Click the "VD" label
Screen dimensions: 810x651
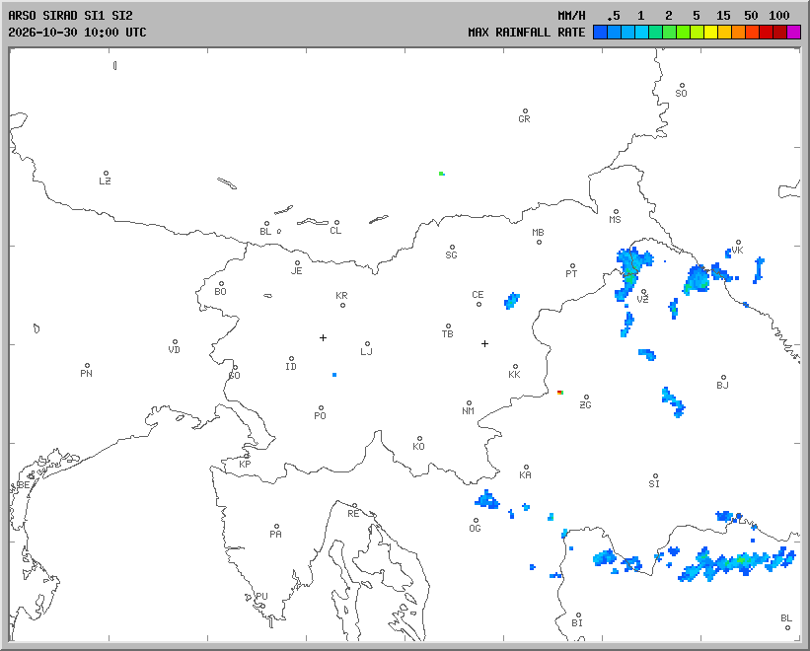click(x=174, y=349)
